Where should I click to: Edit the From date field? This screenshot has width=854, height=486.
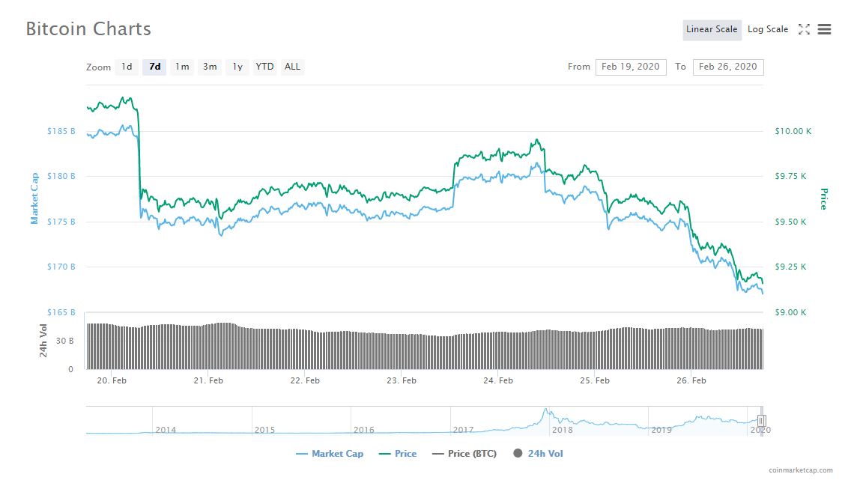point(631,67)
